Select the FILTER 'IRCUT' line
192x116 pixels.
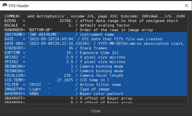96,85
